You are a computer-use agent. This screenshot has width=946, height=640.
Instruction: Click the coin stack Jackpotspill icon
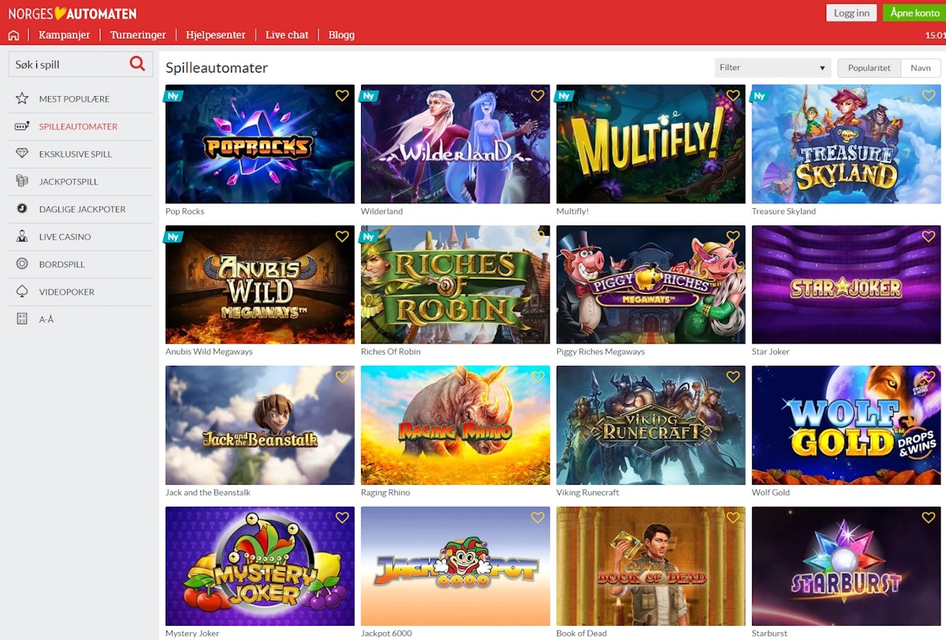click(x=22, y=181)
